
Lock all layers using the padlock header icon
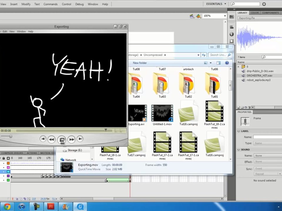click(4, 158)
